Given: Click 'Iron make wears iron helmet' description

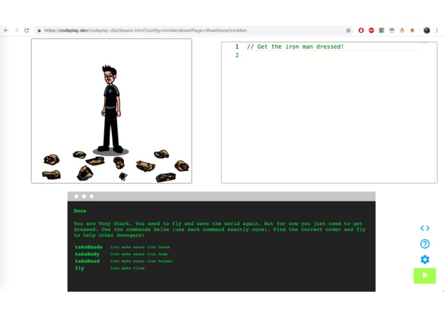Looking at the screenshot, I should coord(141,261).
